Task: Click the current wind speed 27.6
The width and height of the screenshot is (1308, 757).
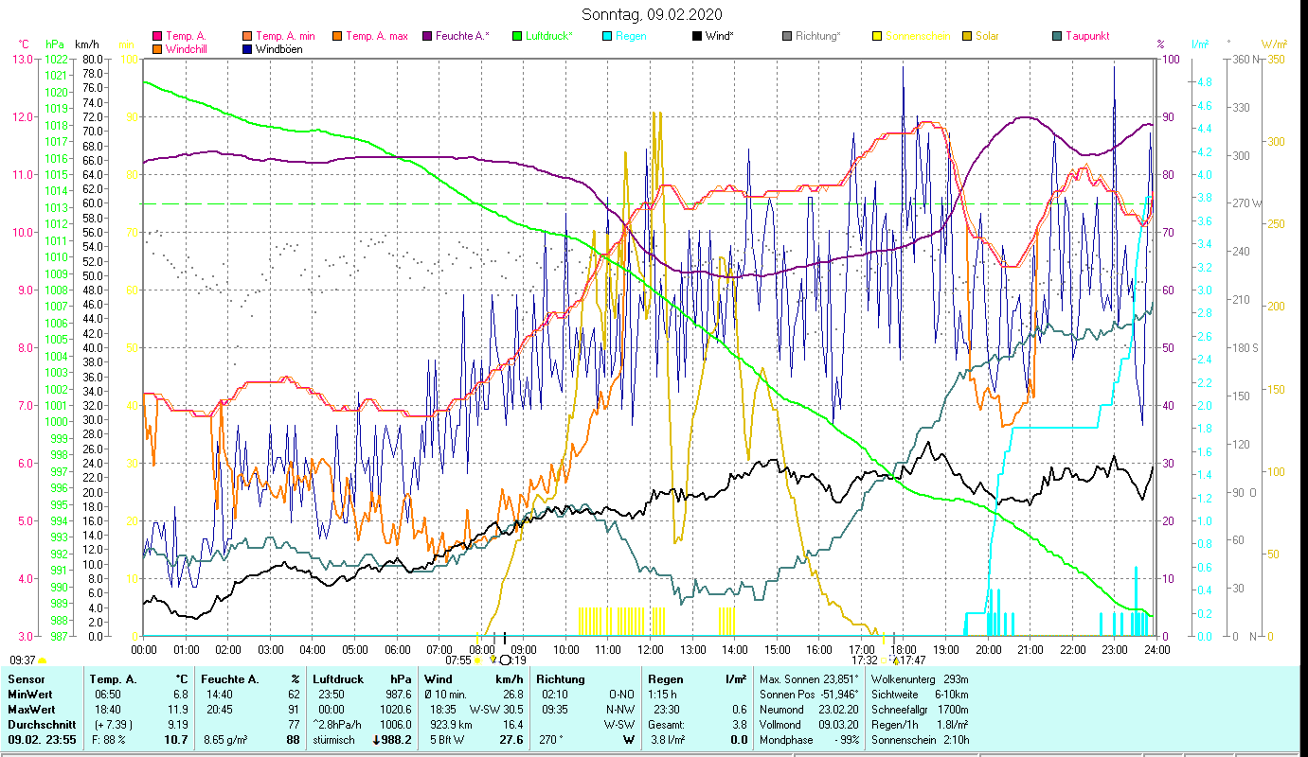Action: point(511,740)
